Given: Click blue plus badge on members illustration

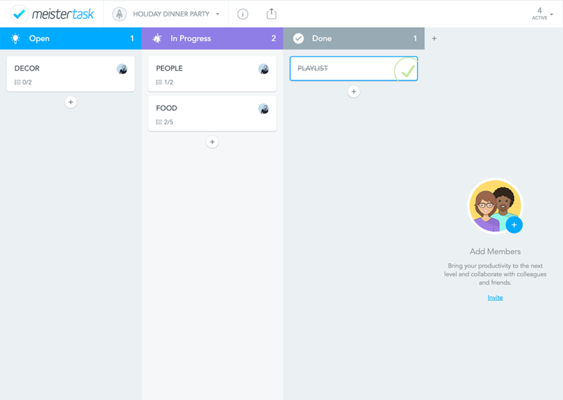Looking at the screenshot, I should 514,225.
